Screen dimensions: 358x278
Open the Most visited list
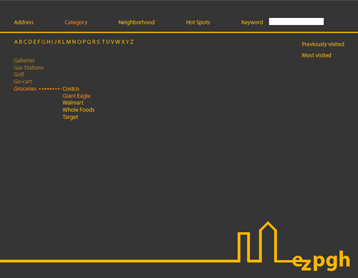[x=316, y=55]
